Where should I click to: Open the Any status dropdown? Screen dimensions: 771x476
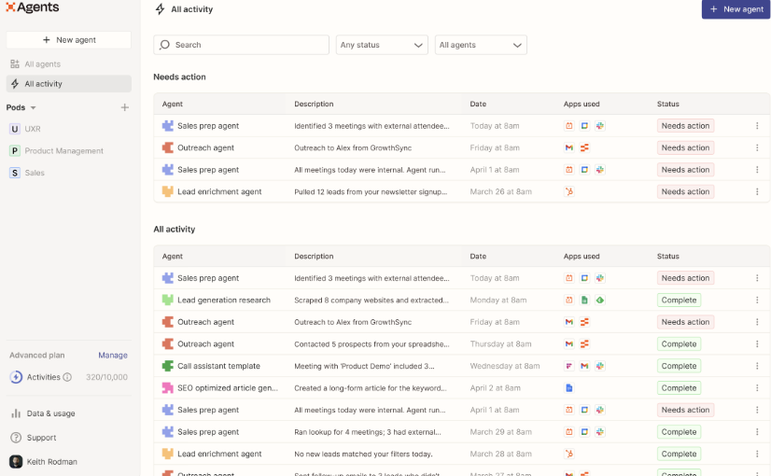pos(382,45)
